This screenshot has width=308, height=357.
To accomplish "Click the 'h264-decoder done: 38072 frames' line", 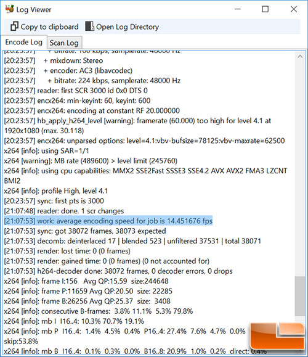I will point(118,271).
